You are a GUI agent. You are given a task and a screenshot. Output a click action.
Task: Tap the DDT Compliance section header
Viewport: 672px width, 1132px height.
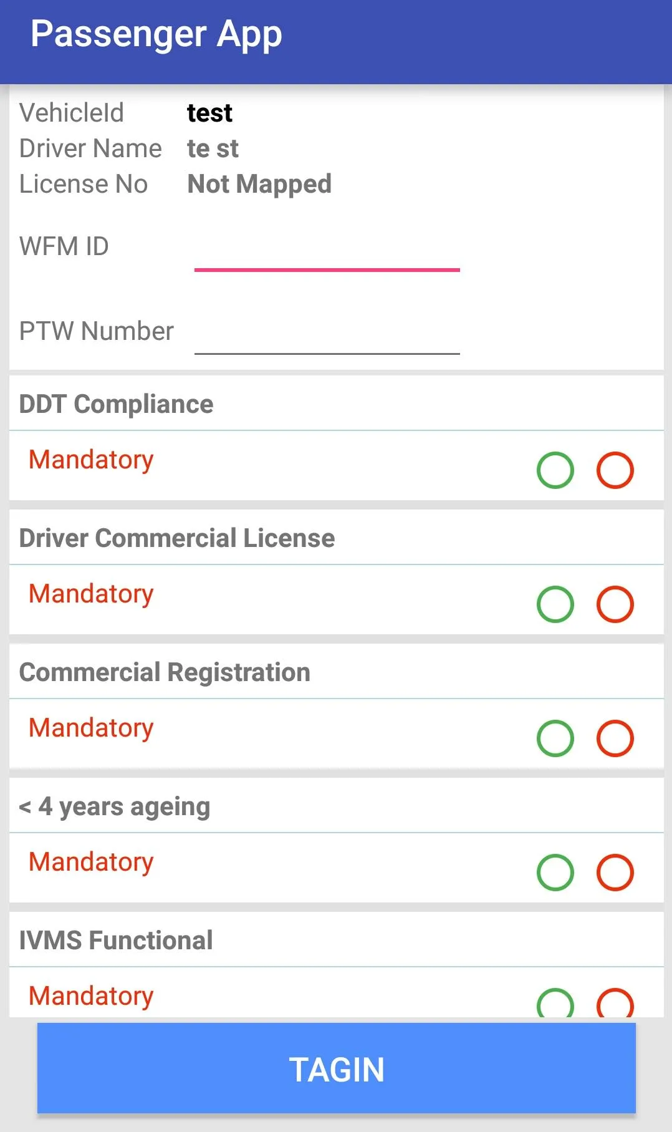(x=117, y=404)
